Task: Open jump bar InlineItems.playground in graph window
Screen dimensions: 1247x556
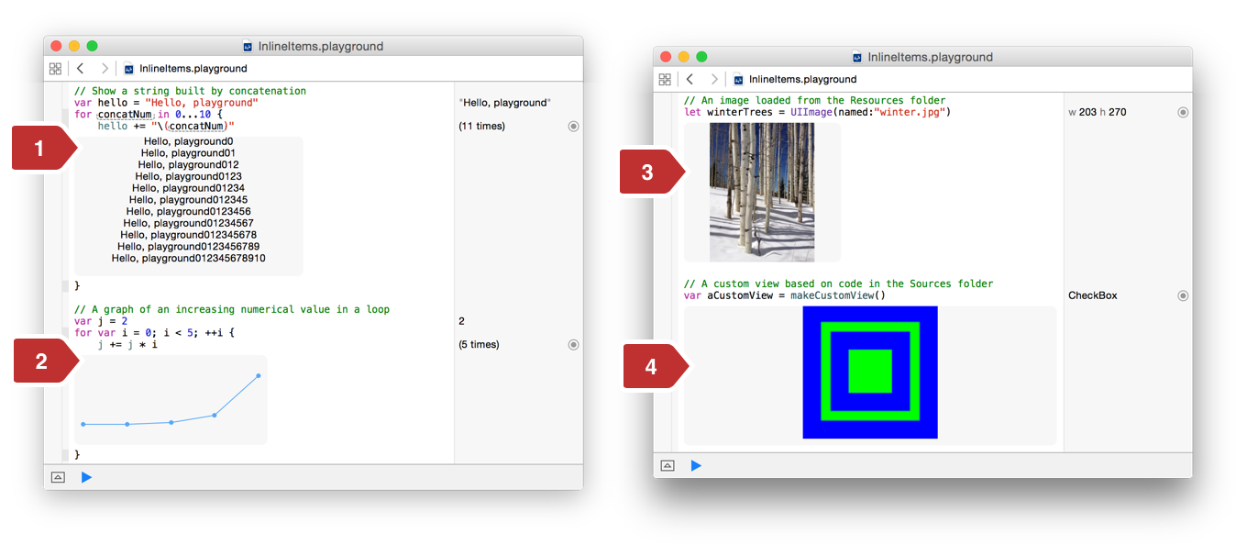Action: point(193,69)
